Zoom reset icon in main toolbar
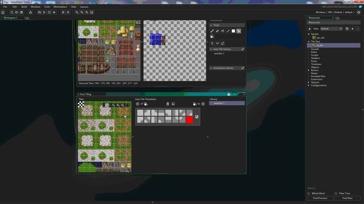Image resolution: width=364 pixels, height=204 pixels. [x=77, y=12]
